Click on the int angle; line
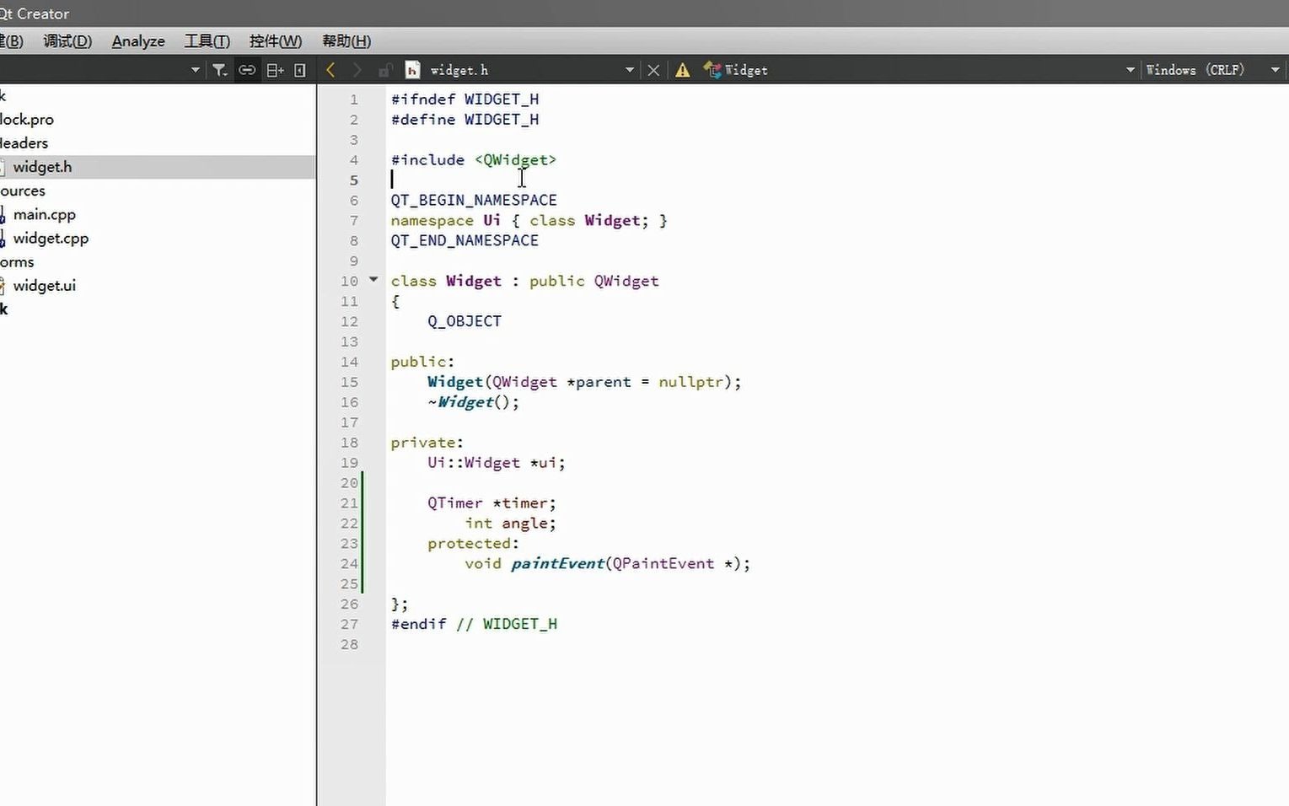1289x806 pixels. pyautogui.click(x=510, y=524)
